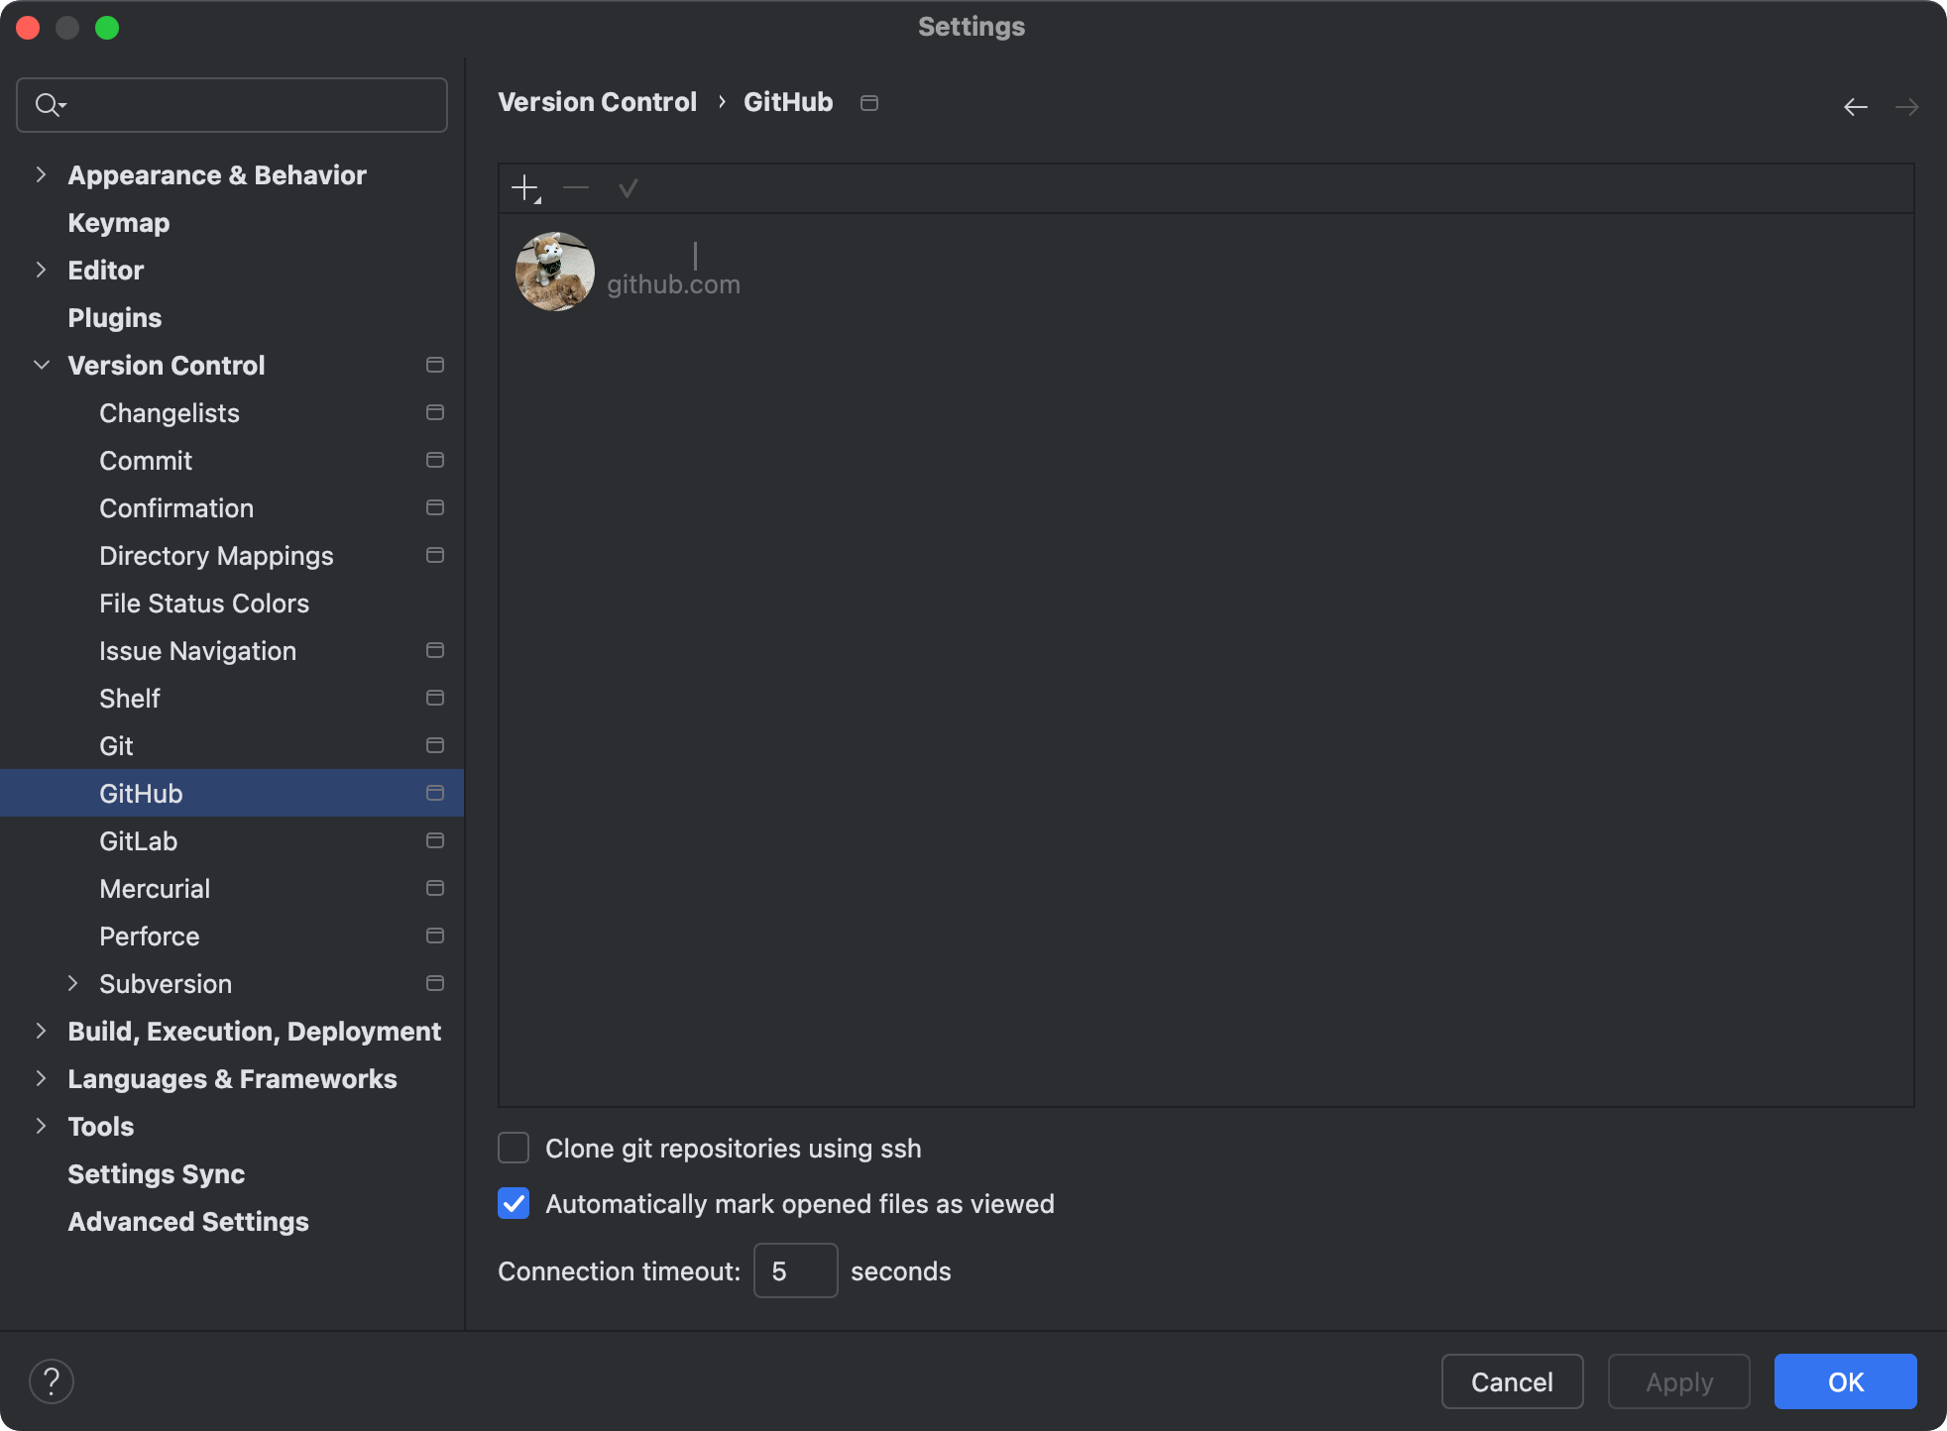
Task: Select the Keymap settings item
Action: tap(119, 222)
